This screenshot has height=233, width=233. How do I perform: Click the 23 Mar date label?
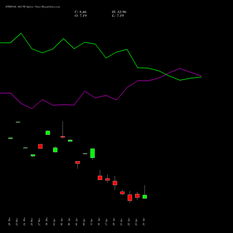pyautogui.click(x=17, y=221)
